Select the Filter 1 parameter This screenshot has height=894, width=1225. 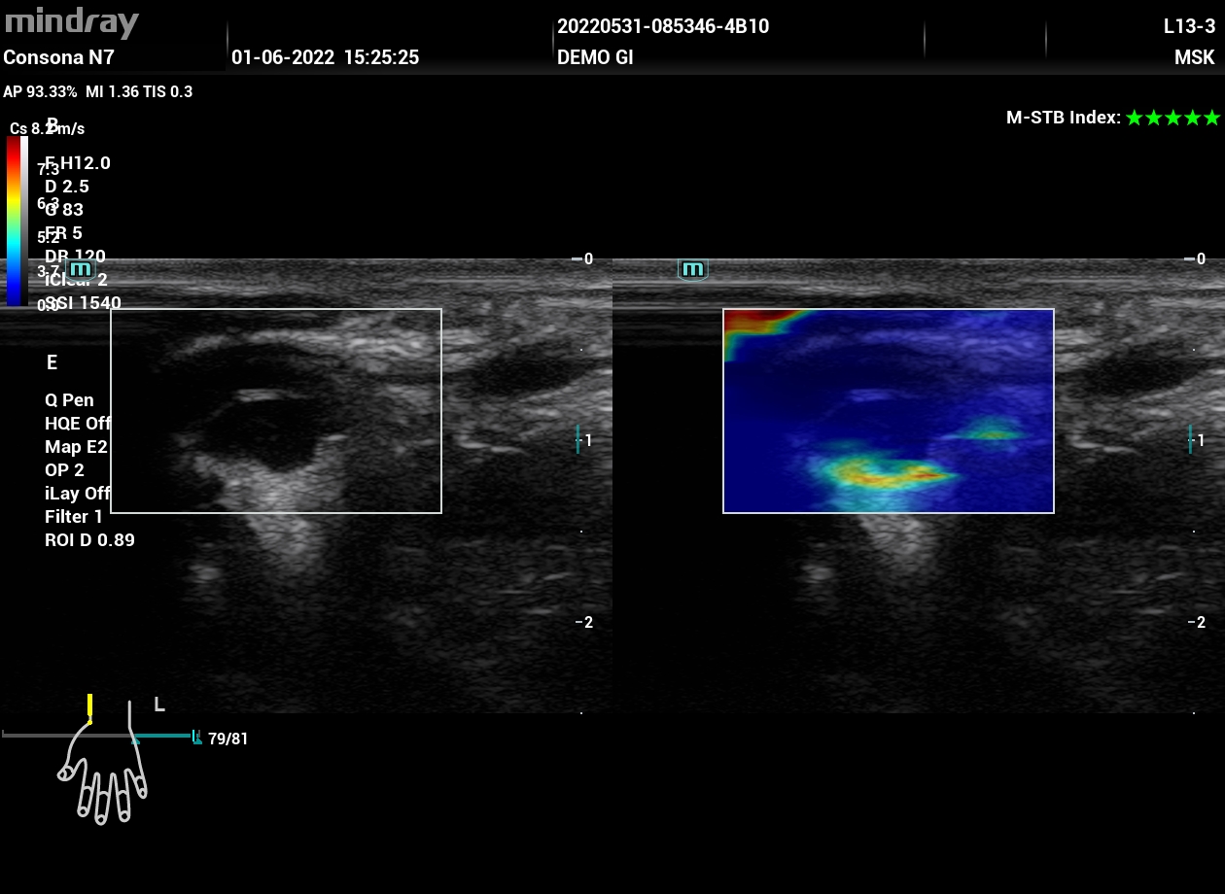click(x=74, y=517)
